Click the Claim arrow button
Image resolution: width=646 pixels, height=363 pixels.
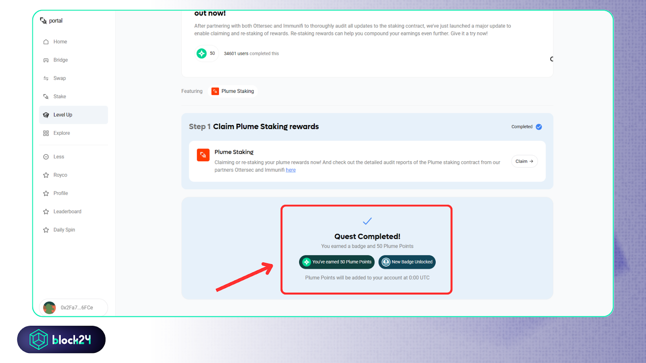pyautogui.click(x=524, y=161)
